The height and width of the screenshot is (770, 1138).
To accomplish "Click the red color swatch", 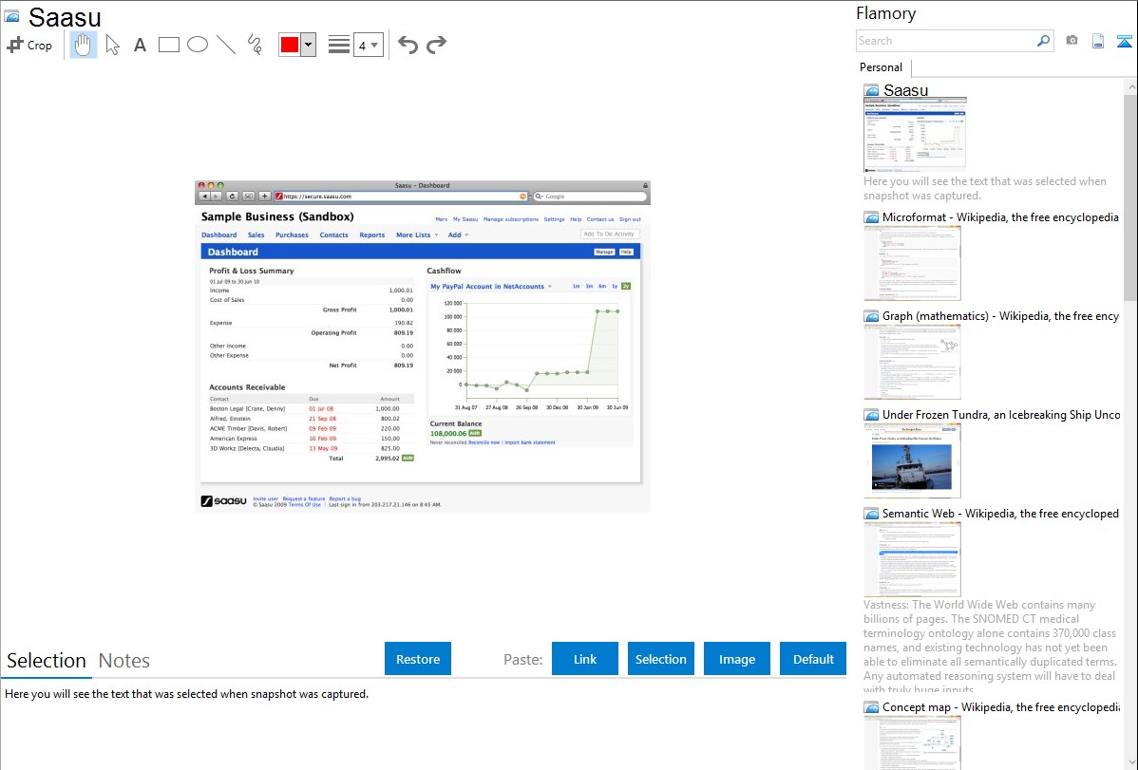I will coord(290,45).
